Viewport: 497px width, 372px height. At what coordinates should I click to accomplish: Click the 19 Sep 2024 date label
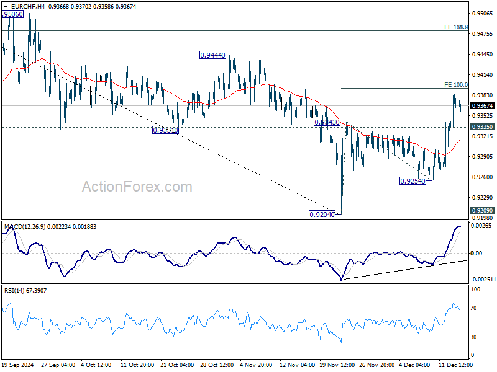point(18,365)
